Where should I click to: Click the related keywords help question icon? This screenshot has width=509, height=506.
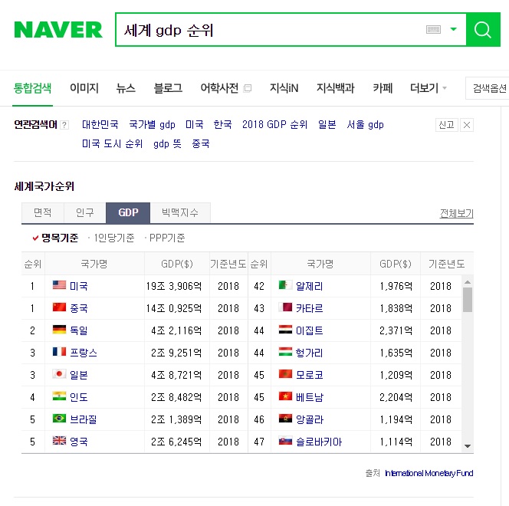pos(64,125)
